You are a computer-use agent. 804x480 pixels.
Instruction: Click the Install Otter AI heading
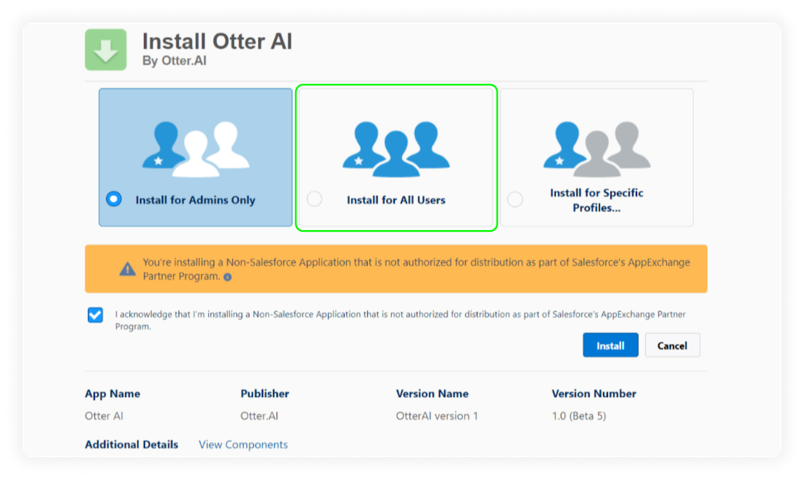point(217,41)
